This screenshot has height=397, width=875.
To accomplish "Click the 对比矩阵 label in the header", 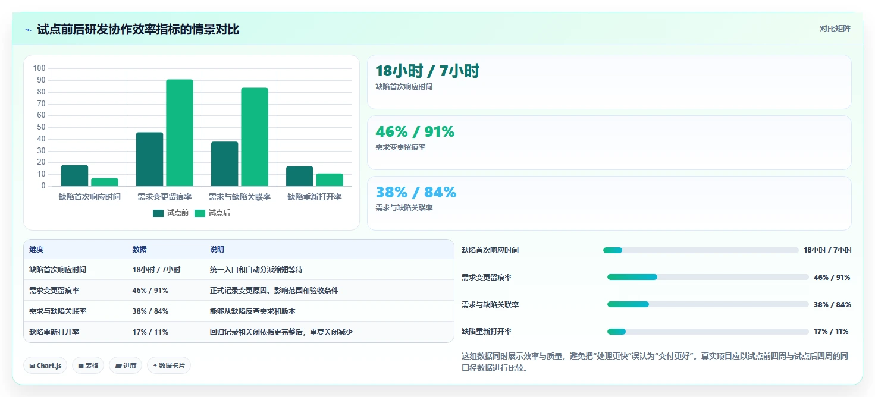I will point(835,29).
